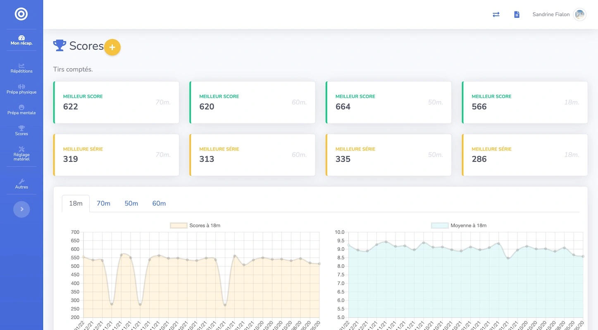The width and height of the screenshot is (598, 330).
Task: Select the 60m tab
Action: (159, 203)
